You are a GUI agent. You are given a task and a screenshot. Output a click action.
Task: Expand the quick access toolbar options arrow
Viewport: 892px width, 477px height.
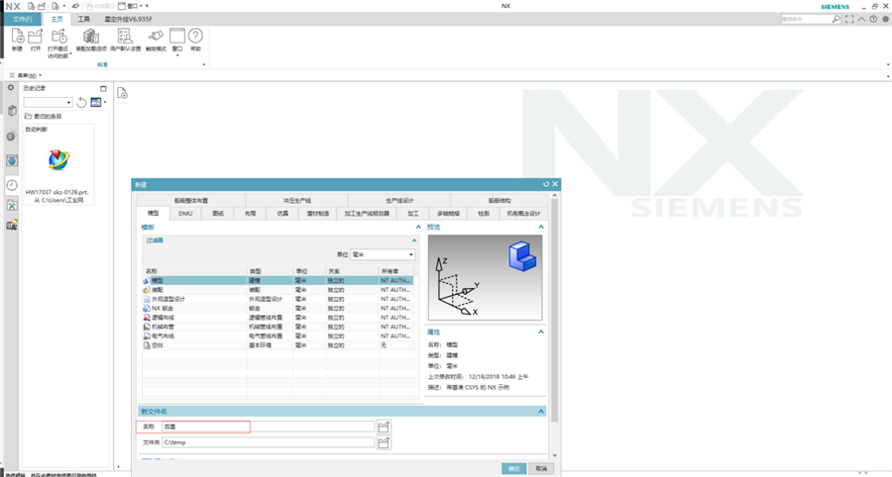pyautogui.click(x=147, y=6)
